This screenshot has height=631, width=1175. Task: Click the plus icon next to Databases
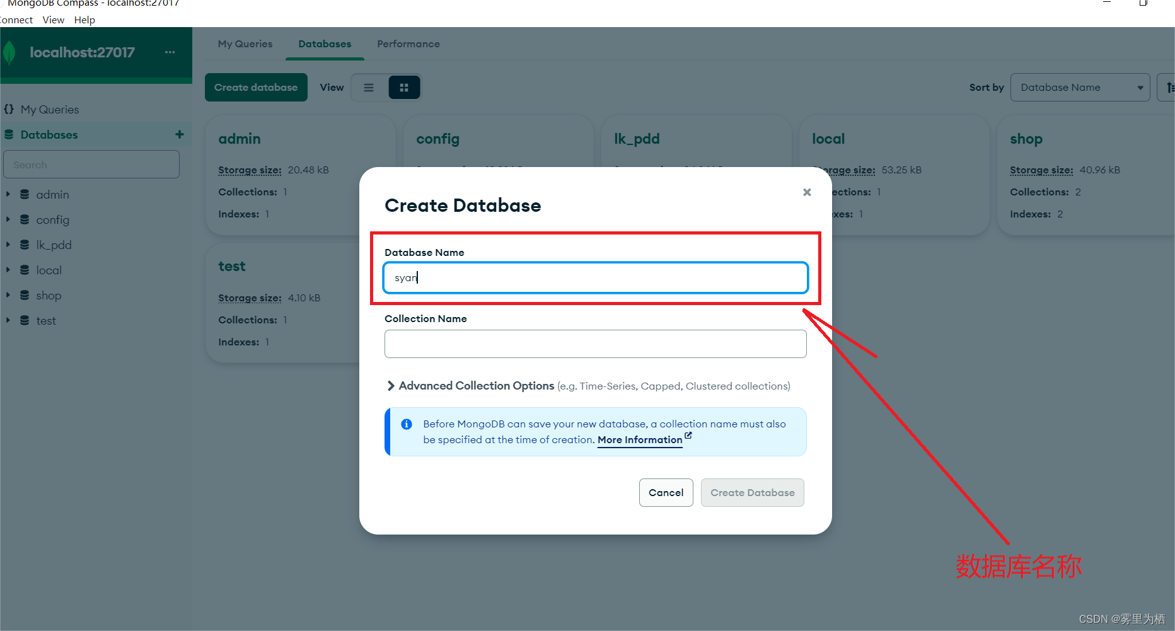coord(180,134)
